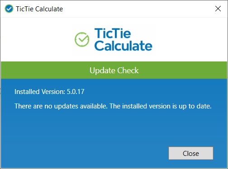Screen dimensions: 228x169
Task: Click the 'There are no updates available' sentence
Action: tap(61, 106)
